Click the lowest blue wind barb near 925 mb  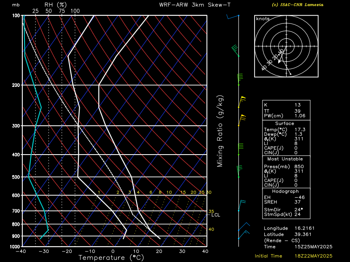(244, 235)
